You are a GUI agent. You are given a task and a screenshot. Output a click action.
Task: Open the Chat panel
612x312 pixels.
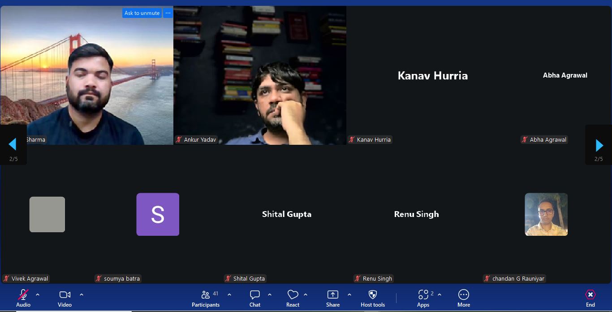255,295
